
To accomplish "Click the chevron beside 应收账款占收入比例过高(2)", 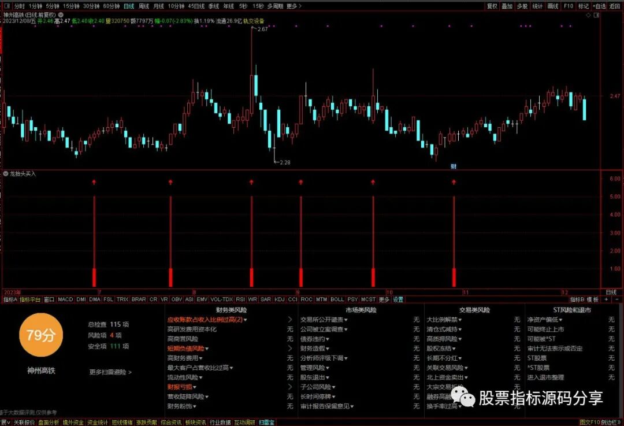I will click(290, 320).
